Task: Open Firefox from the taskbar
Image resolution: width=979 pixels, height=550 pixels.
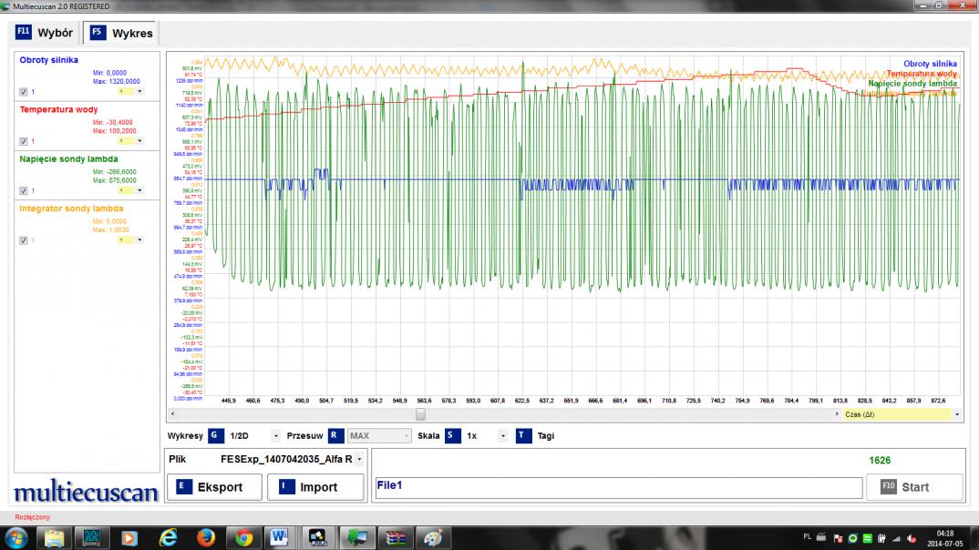Action: pyautogui.click(x=206, y=536)
